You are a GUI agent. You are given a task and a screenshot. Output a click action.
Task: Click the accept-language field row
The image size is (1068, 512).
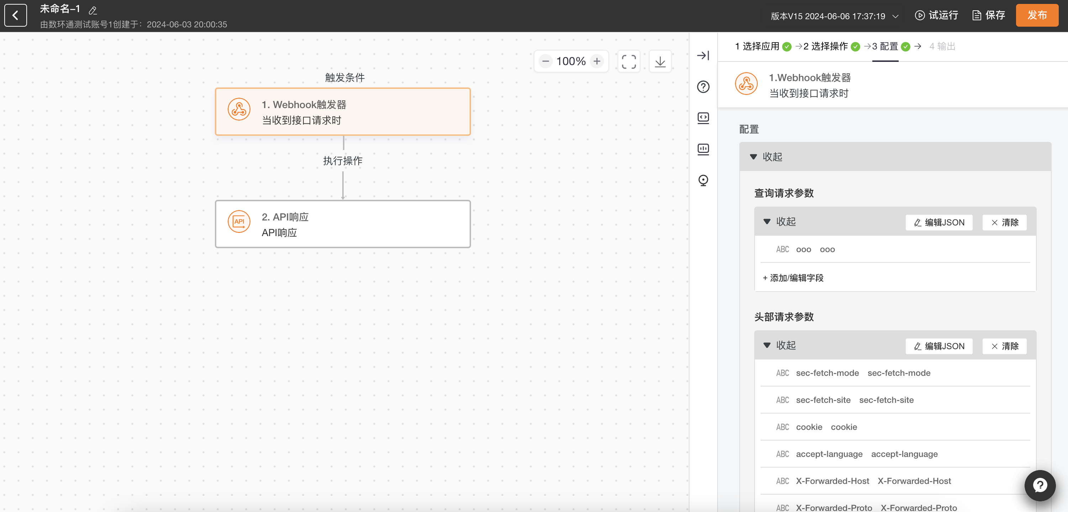click(895, 454)
